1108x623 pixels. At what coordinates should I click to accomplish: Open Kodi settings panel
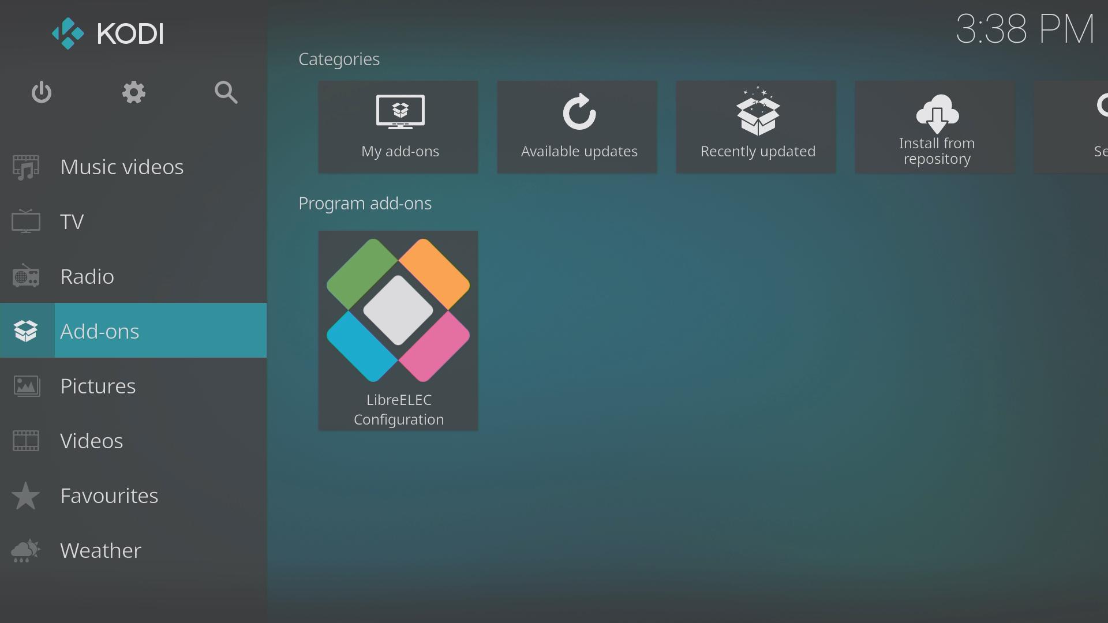tap(133, 91)
